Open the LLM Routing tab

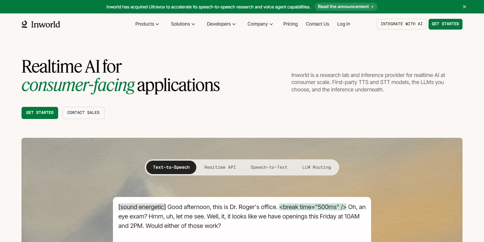tap(317, 167)
